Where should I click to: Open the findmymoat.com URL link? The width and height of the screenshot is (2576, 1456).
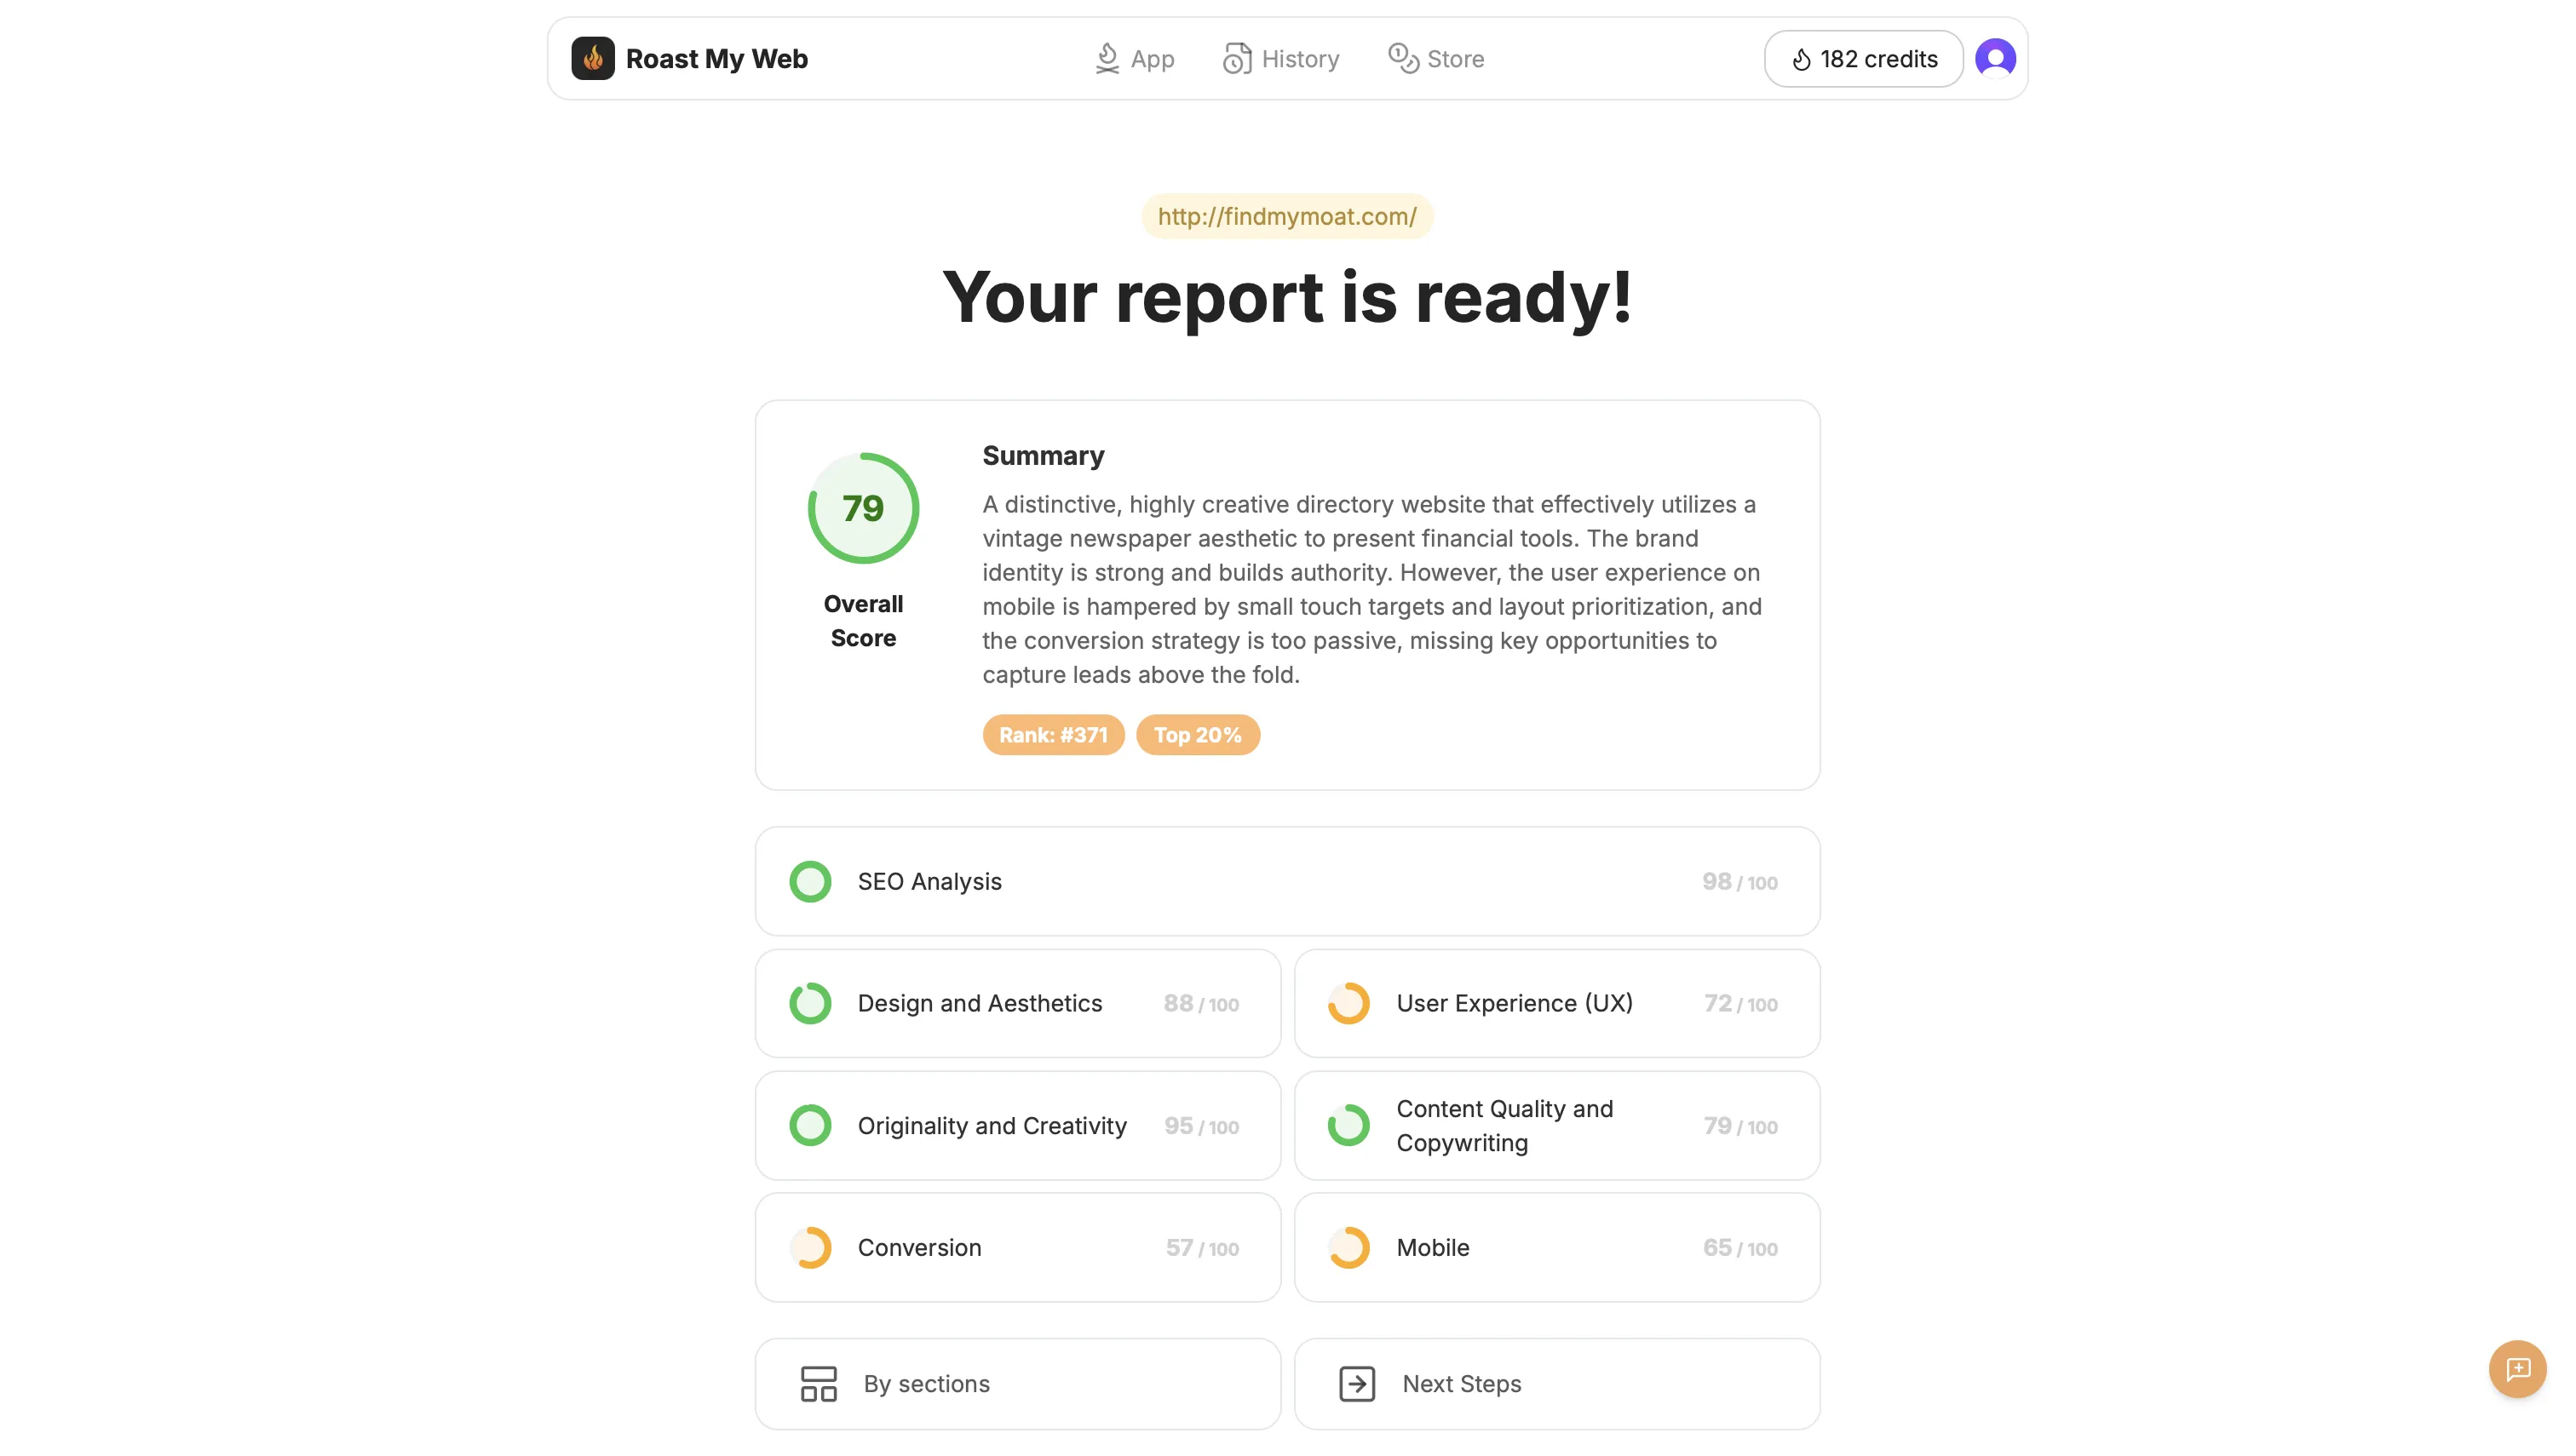point(1286,216)
